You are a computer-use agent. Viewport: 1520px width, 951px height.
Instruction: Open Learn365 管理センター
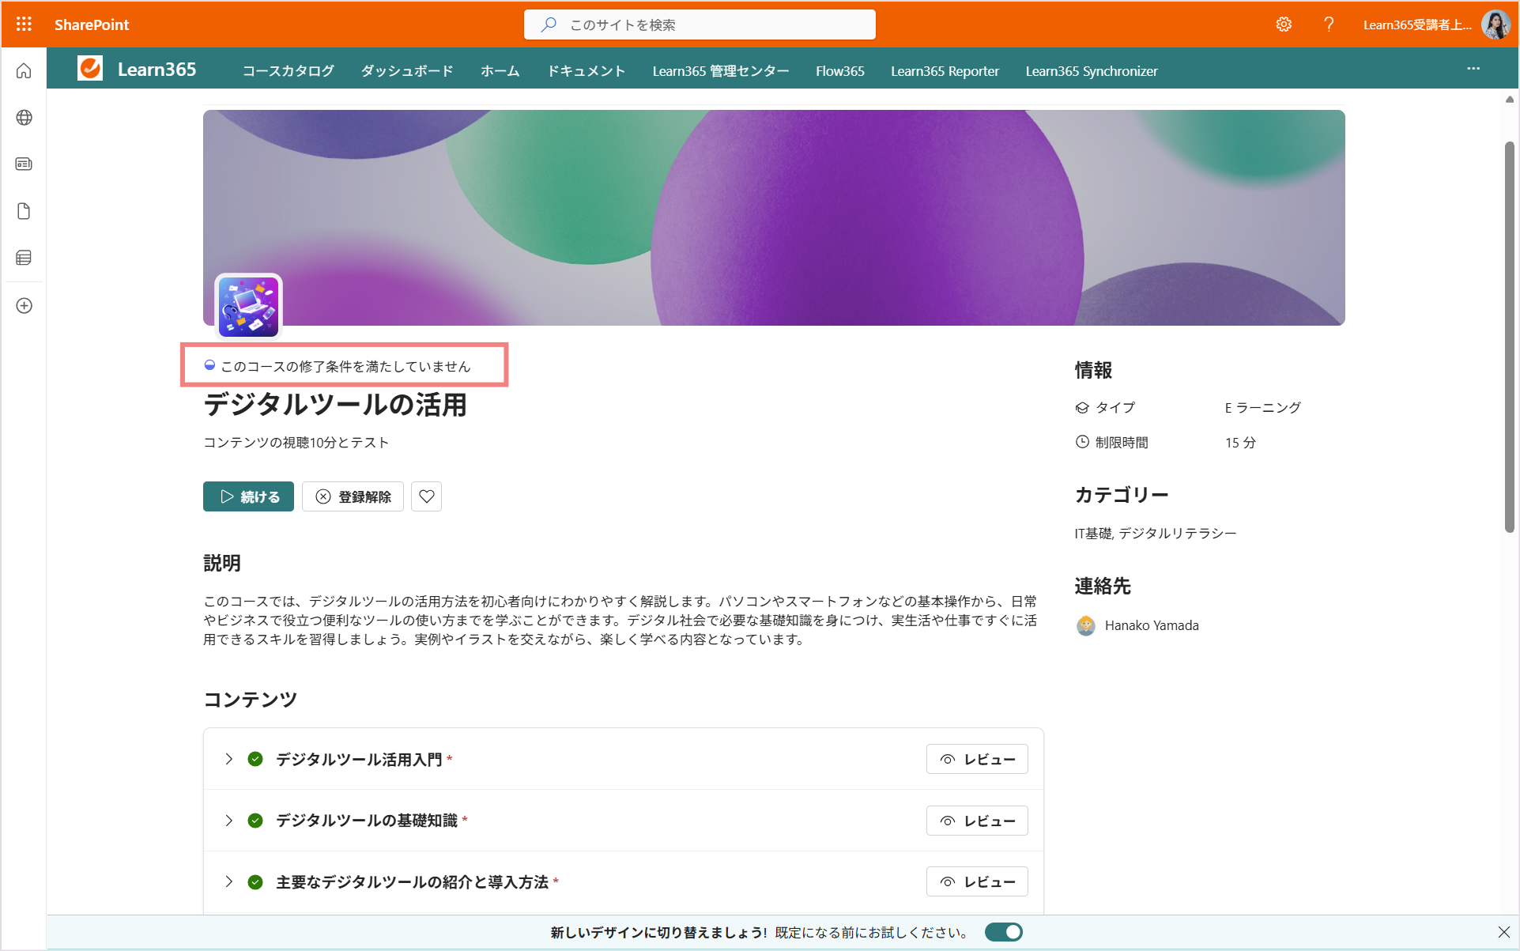tap(721, 71)
